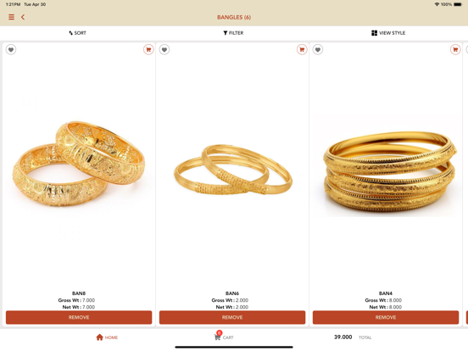The height and width of the screenshot is (351, 468).
Task: Toggle favorite heart on BAN4 bangle
Action: [318, 49]
